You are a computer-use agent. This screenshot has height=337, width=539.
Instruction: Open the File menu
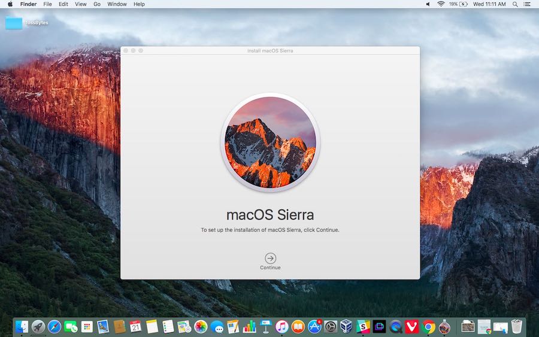click(47, 4)
